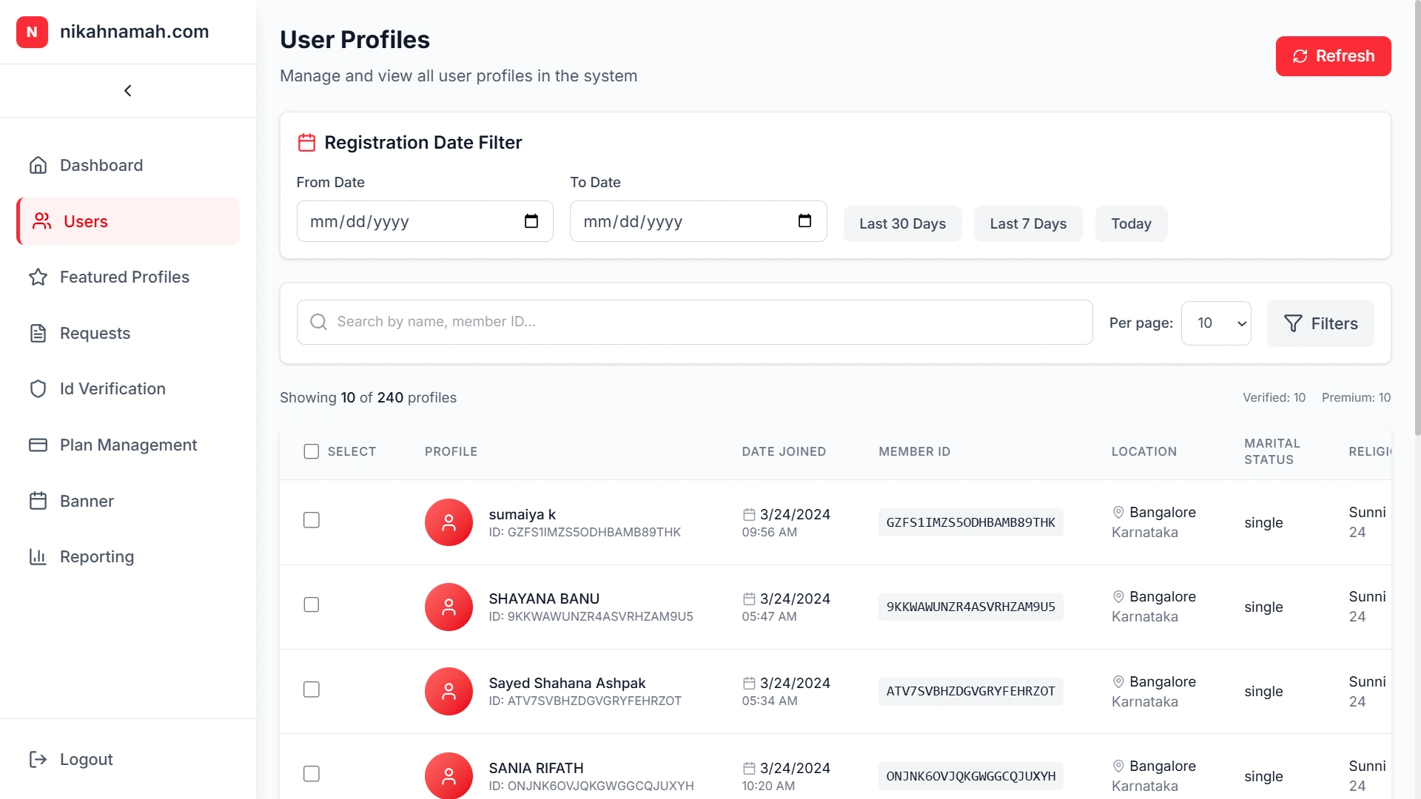Check the row for SHAYANA BANU
The height and width of the screenshot is (799, 1421).
311,604
